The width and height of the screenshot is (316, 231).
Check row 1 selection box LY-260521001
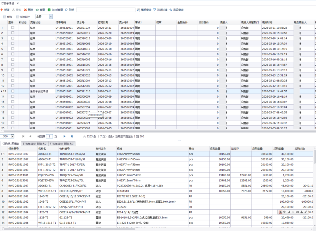pyautogui.click(x=13, y=28)
